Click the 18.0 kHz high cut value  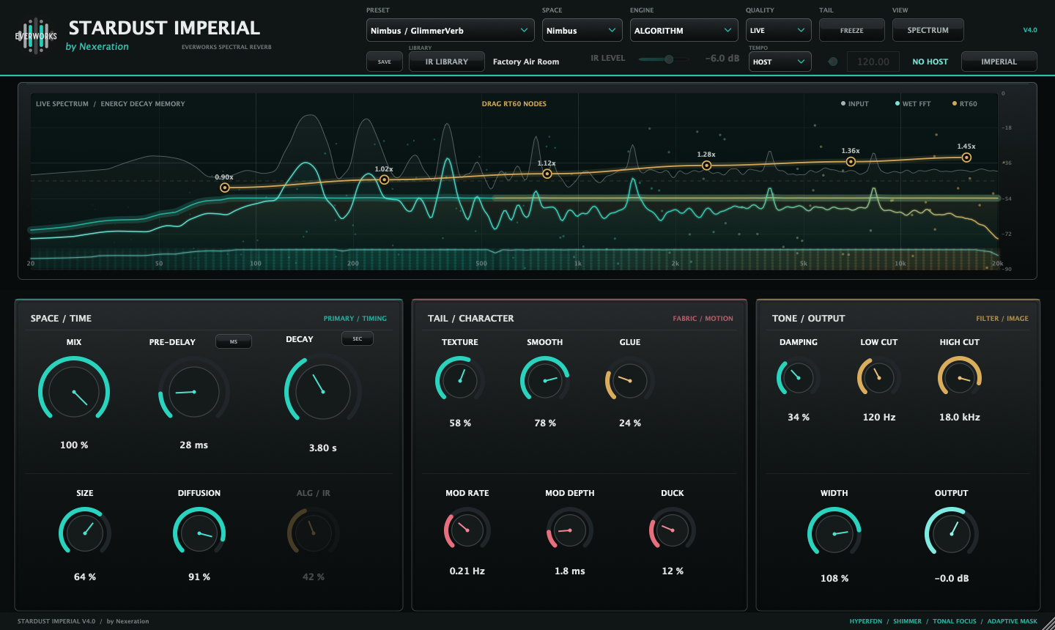pos(960,417)
